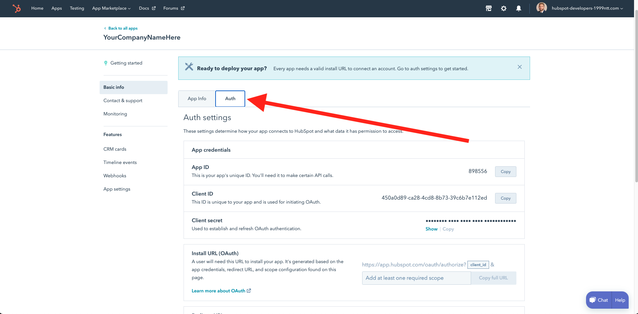Click the Forums external link icon
Viewport: 638px width, 314px height.
click(x=183, y=8)
